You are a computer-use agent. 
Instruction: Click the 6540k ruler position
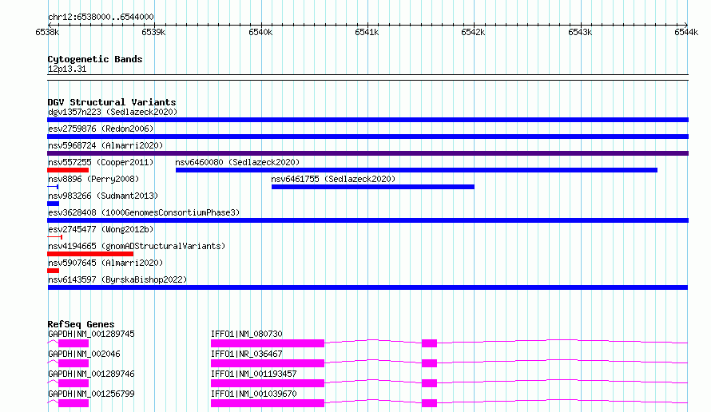pos(260,32)
